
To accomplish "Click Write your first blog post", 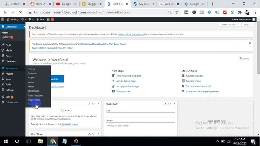I will coord(128,76).
